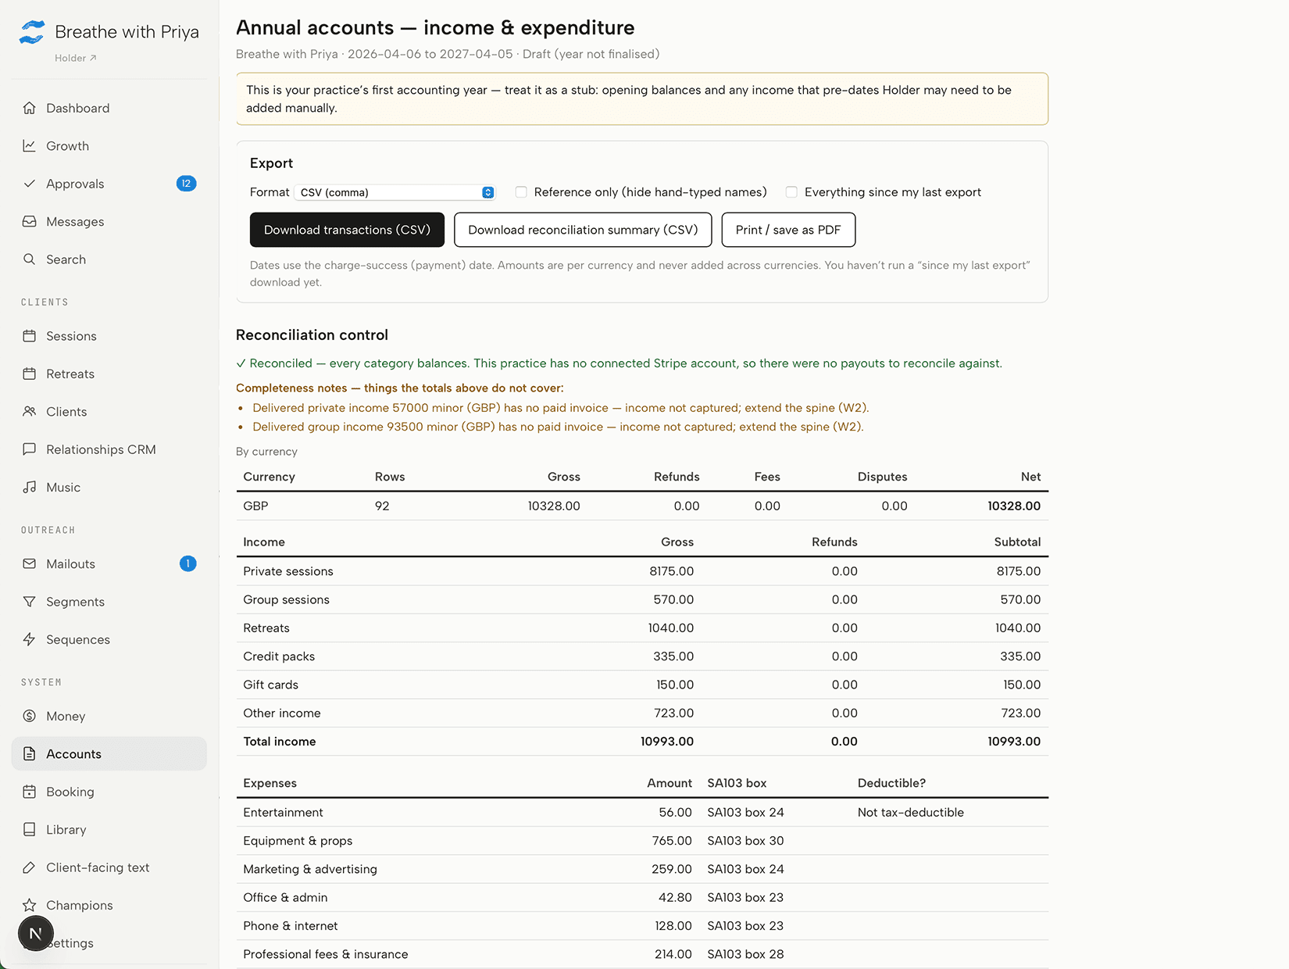Click the SA103 box 28 cell

pos(745,954)
